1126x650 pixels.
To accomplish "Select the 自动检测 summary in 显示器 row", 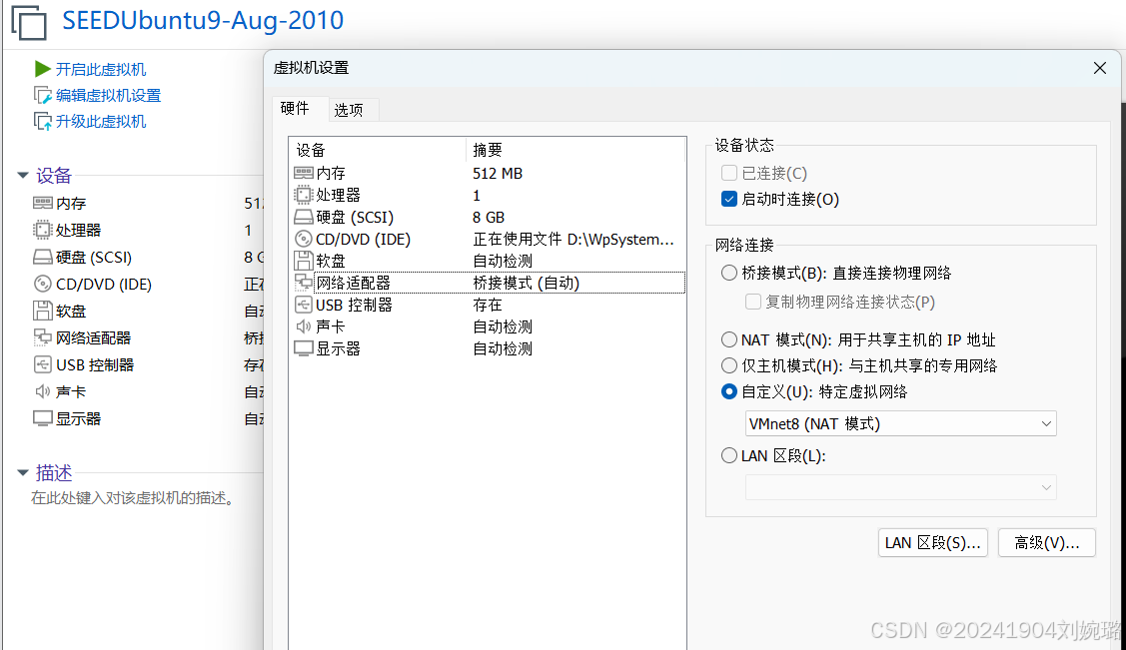I will click(x=503, y=348).
